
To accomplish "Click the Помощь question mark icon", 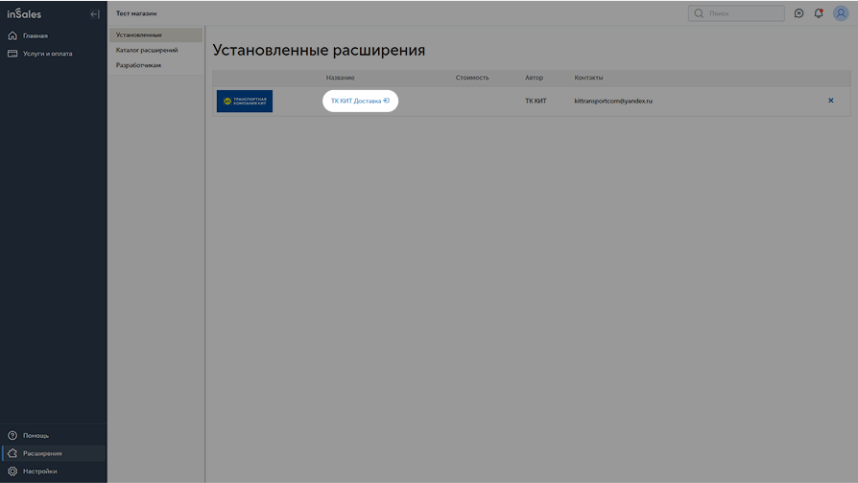I will 12,436.
